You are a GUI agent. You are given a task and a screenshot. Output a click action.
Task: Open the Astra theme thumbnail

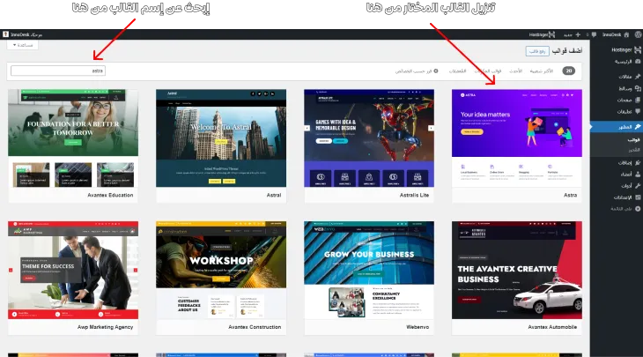(517, 138)
